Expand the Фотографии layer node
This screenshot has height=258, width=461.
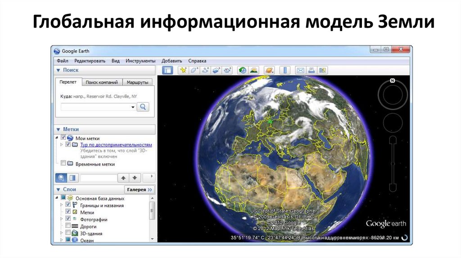[61, 219]
